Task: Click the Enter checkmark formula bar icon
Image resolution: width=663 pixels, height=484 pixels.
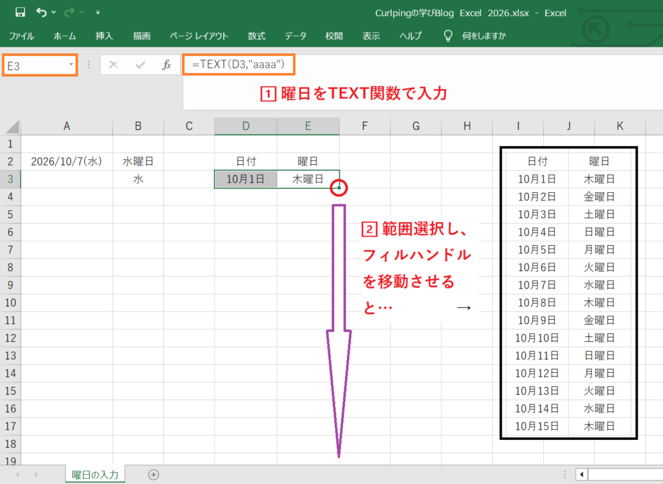Action: coord(140,65)
